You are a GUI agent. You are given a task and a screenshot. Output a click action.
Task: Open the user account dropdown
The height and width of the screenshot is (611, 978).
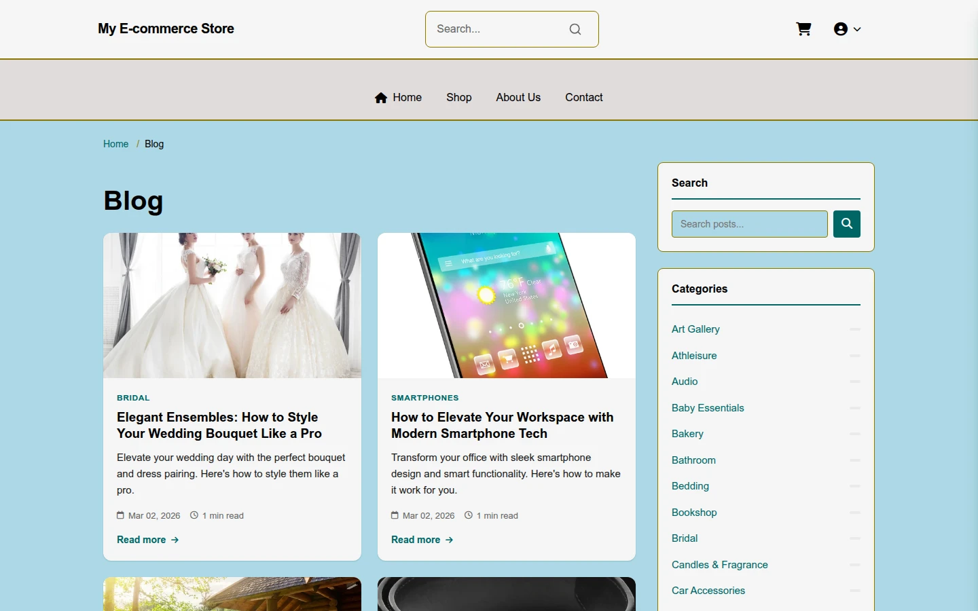point(847,29)
